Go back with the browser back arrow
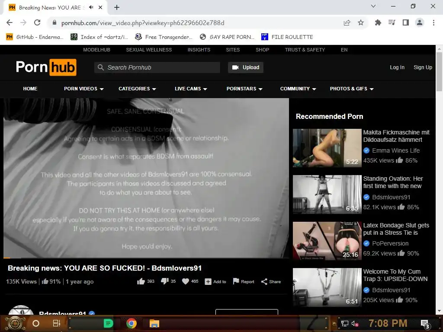Screen dimensions: 443x332 pyautogui.click(x=10, y=22)
